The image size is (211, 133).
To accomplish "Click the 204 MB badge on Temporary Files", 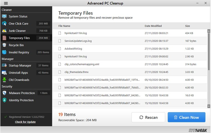I will point(43,38).
